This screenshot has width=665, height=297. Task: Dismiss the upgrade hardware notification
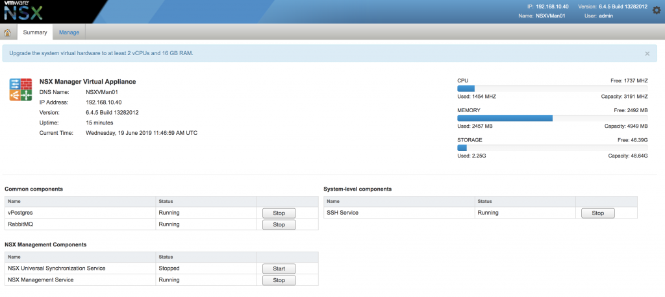[x=647, y=54]
